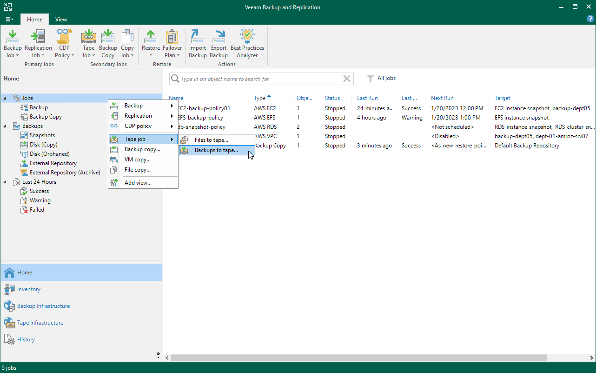Open the Copy Job ribbon button
596x373 pixels.
tap(127, 43)
